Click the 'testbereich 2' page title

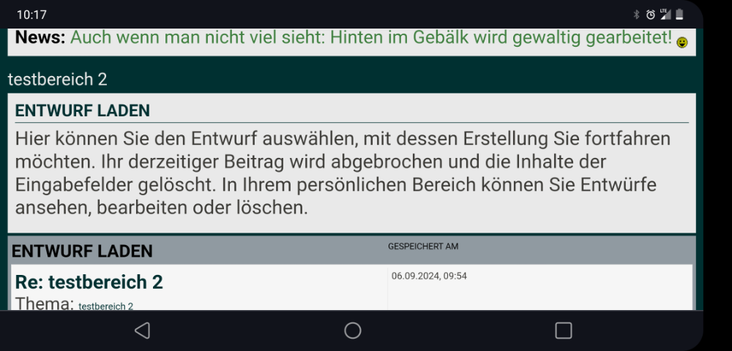(57, 79)
